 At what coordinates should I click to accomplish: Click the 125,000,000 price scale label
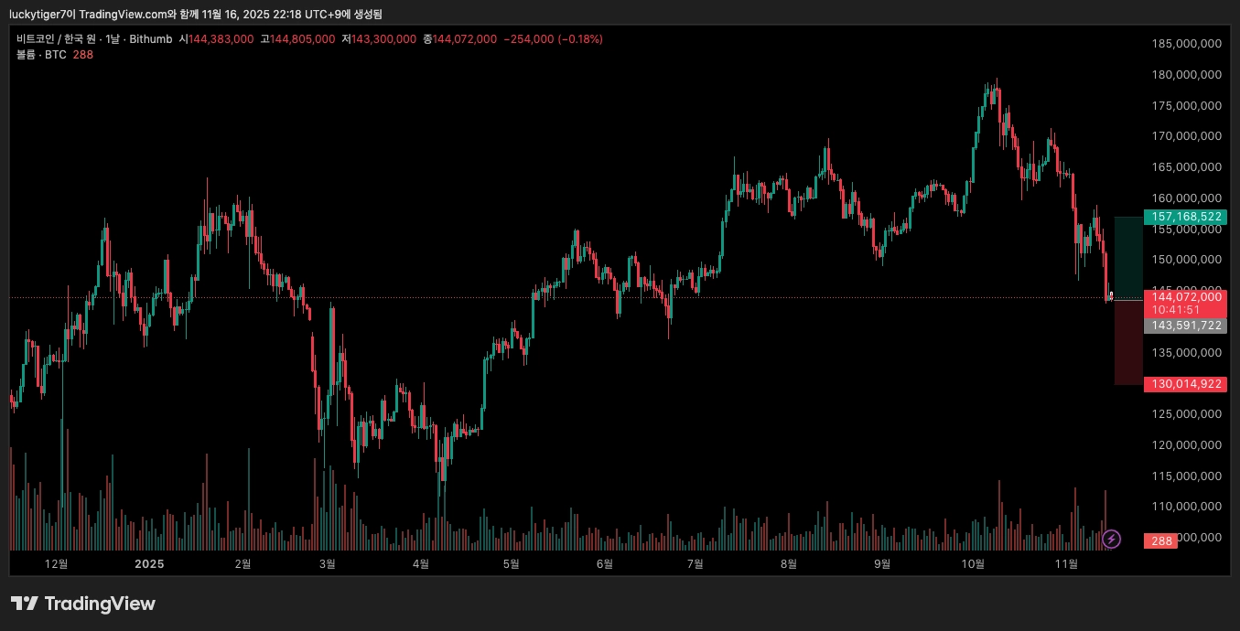click(1186, 414)
